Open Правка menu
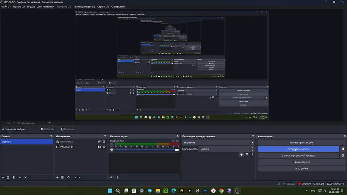The image size is (347, 195). [x=19, y=7]
